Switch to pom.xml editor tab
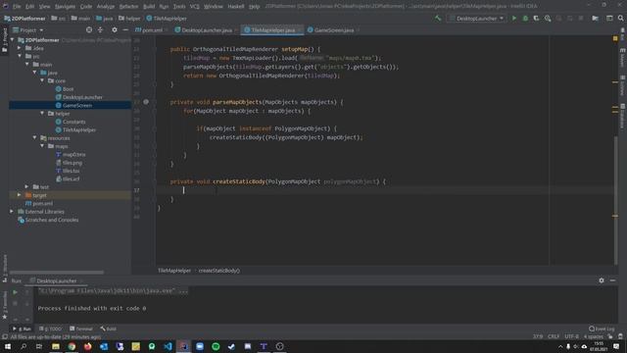 (149, 30)
